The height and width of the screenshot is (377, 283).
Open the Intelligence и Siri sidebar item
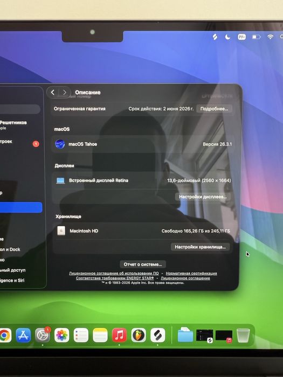click(x=12, y=281)
